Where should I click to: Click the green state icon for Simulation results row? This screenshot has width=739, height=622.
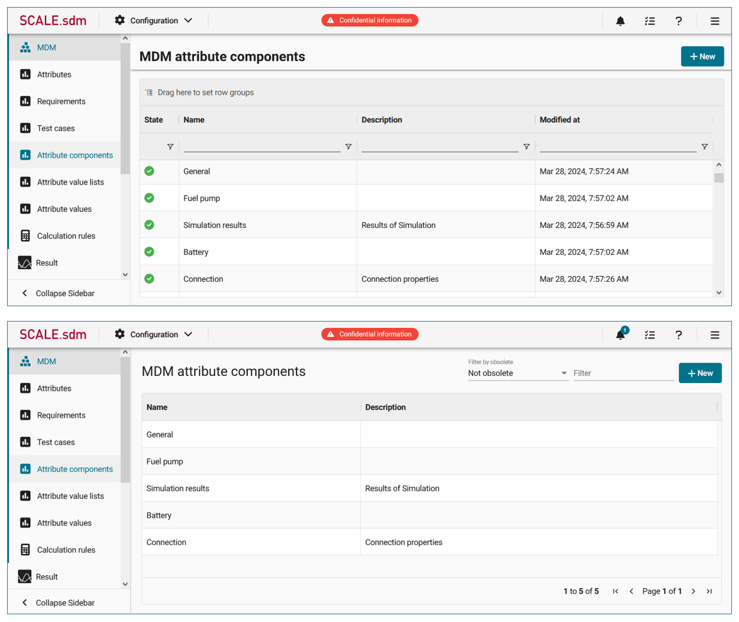(x=149, y=225)
